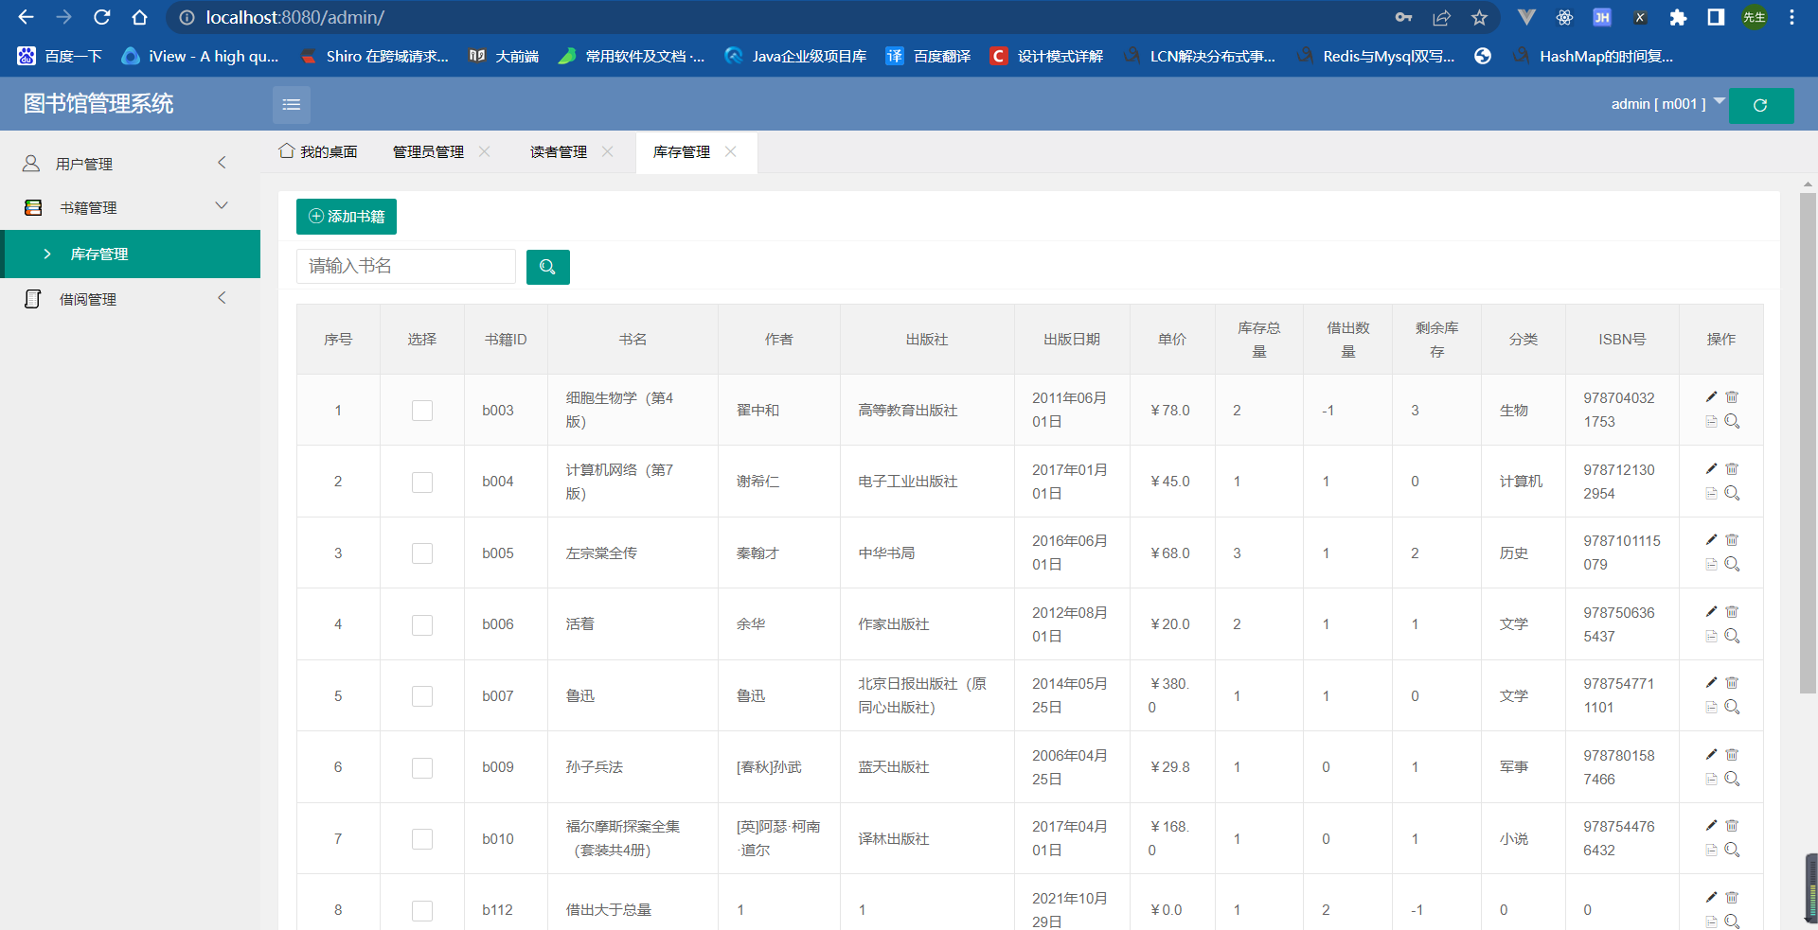The height and width of the screenshot is (930, 1818).
Task: Tick checkbox for book b009
Action: (422, 767)
